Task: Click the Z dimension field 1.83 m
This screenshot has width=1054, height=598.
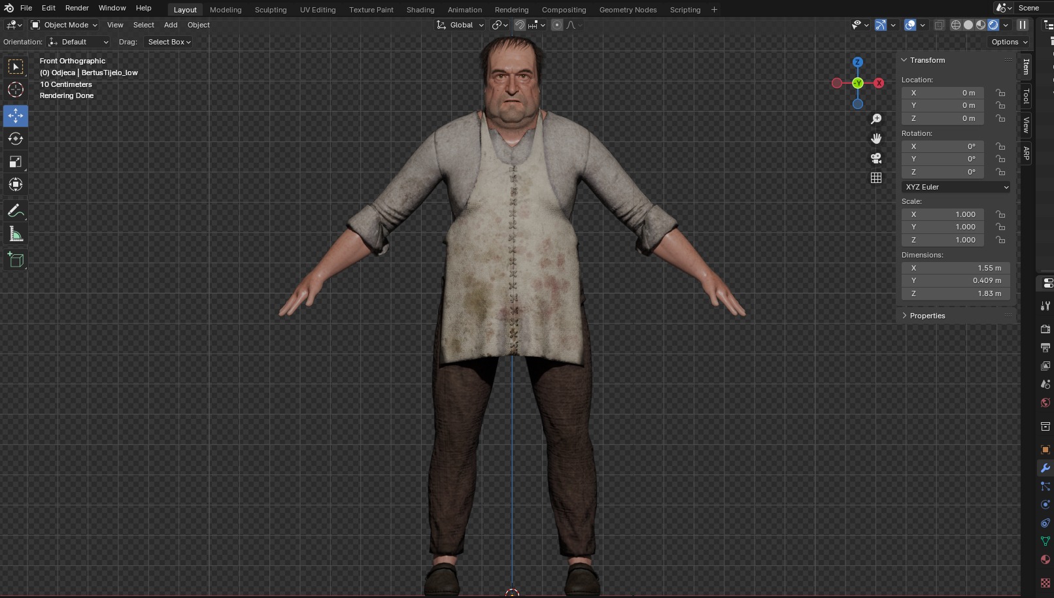Action: (x=955, y=293)
